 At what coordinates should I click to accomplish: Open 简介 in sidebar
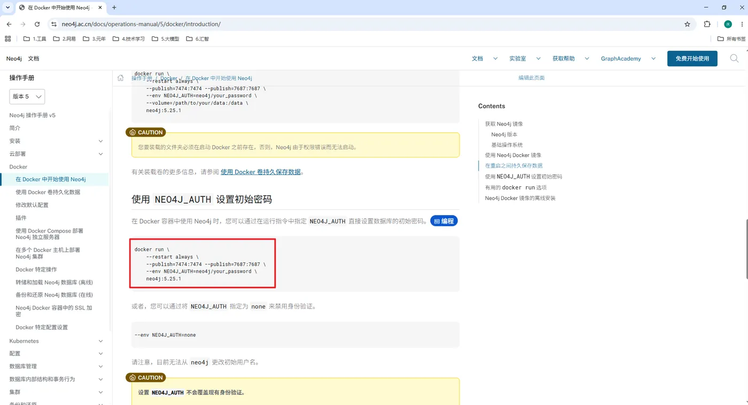[15, 128]
